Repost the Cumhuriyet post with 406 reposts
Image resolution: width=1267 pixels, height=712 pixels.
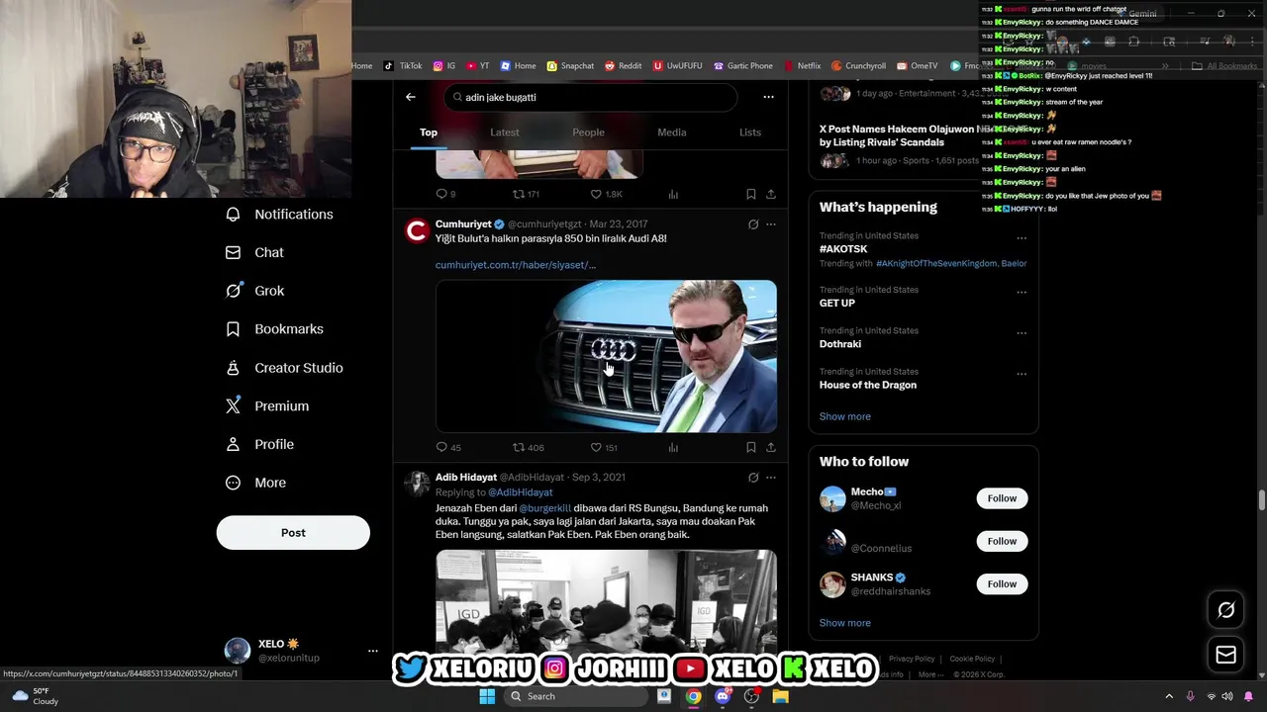click(x=528, y=448)
